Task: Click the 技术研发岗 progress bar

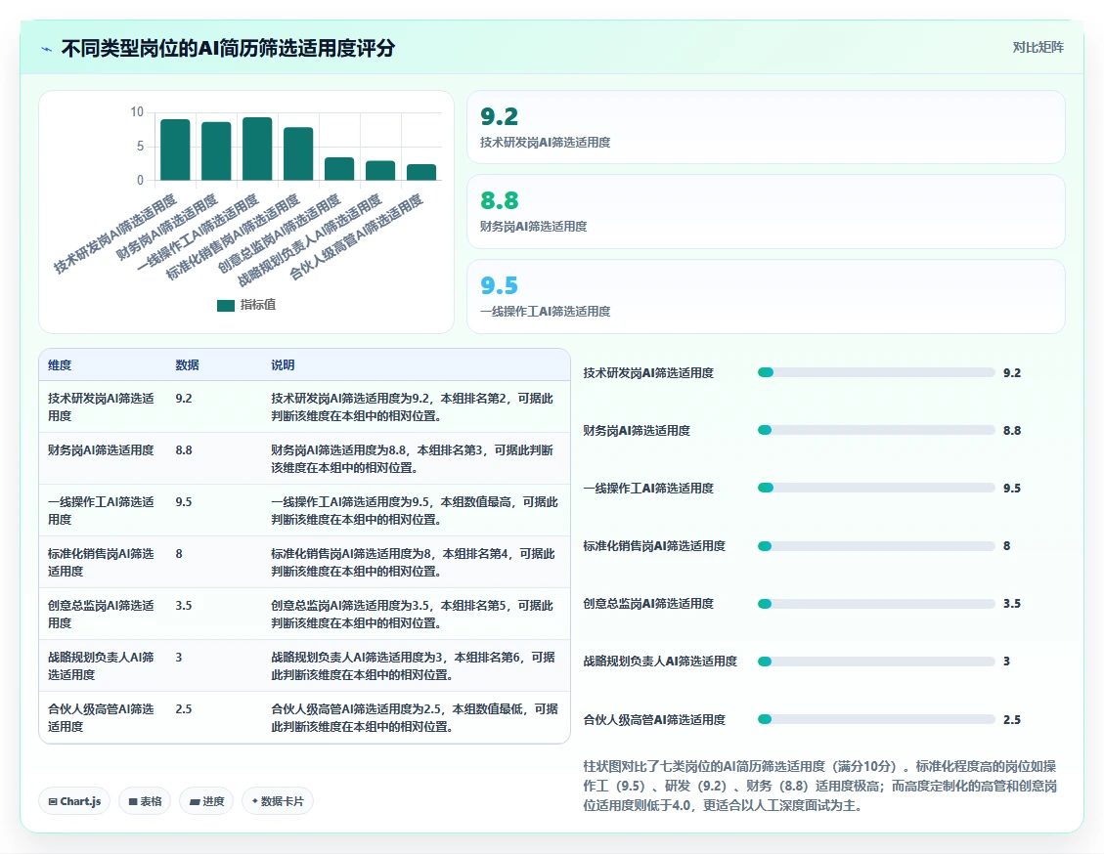Action: (876, 373)
